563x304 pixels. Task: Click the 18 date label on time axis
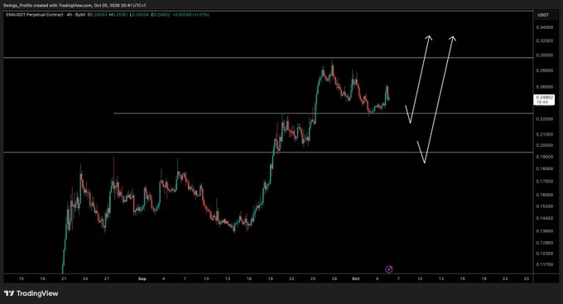click(x=43, y=278)
